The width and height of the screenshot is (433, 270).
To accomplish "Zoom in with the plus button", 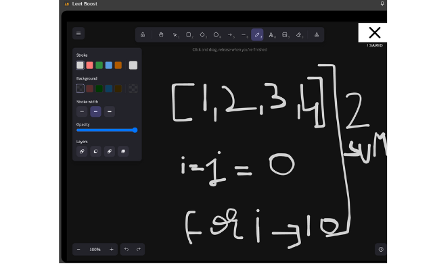I will tap(111, 249).
